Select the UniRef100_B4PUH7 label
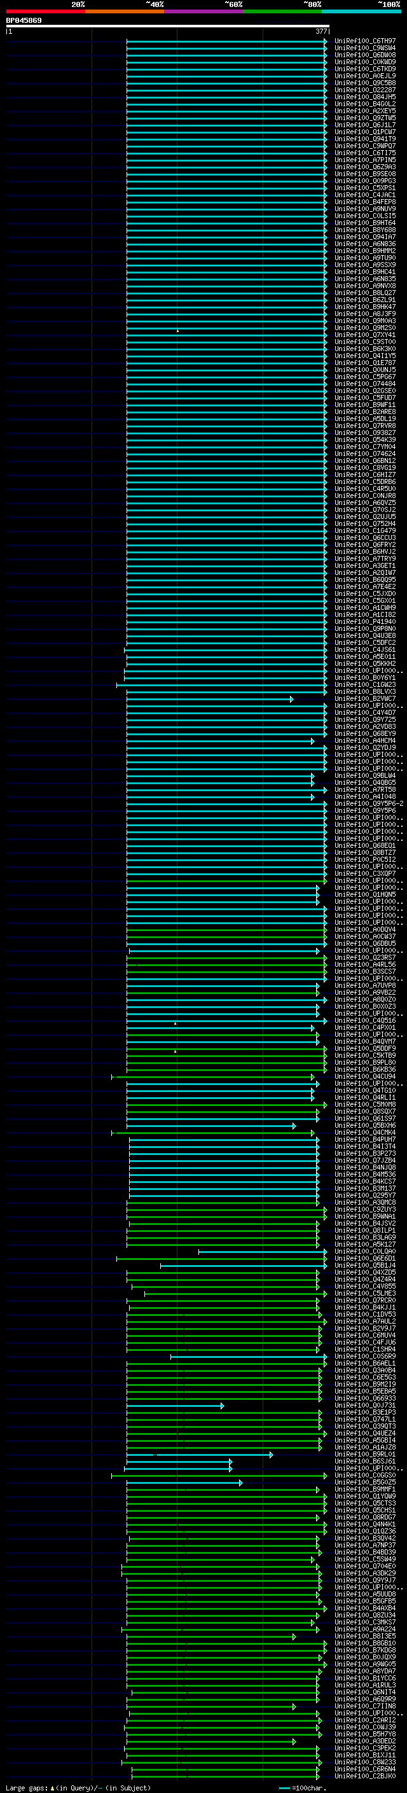 [364, 1139]
